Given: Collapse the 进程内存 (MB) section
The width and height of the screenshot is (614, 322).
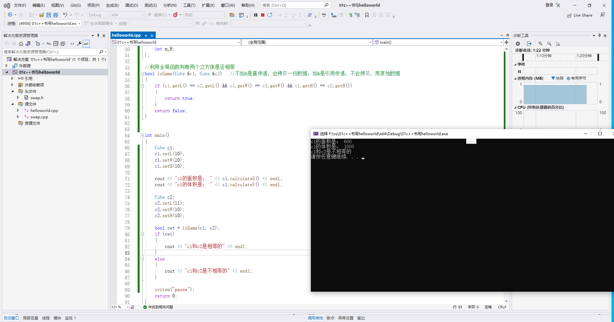Looking at the screenshot, I should click(515, 78).
